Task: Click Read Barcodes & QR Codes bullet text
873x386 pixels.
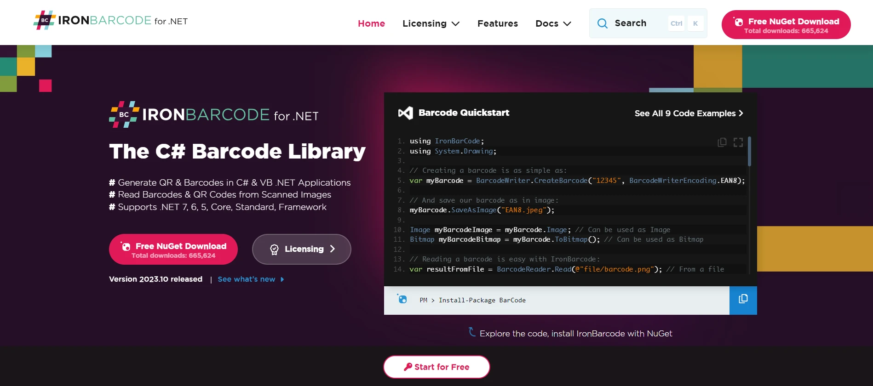Action: tap(224, 194)
